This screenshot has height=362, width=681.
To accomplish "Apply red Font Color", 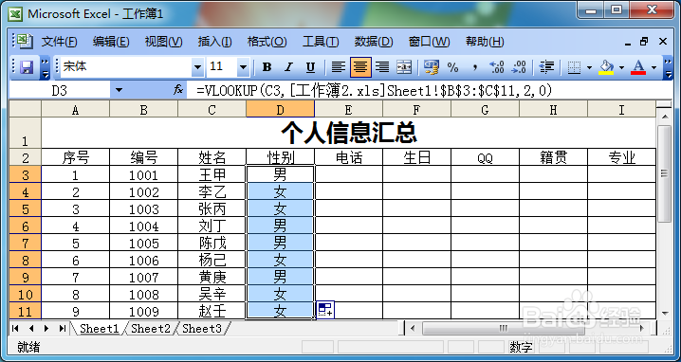I will click(638, 67).
